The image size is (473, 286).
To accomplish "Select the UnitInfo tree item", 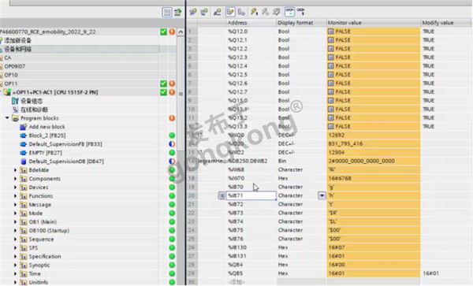I will click(39, 282).
